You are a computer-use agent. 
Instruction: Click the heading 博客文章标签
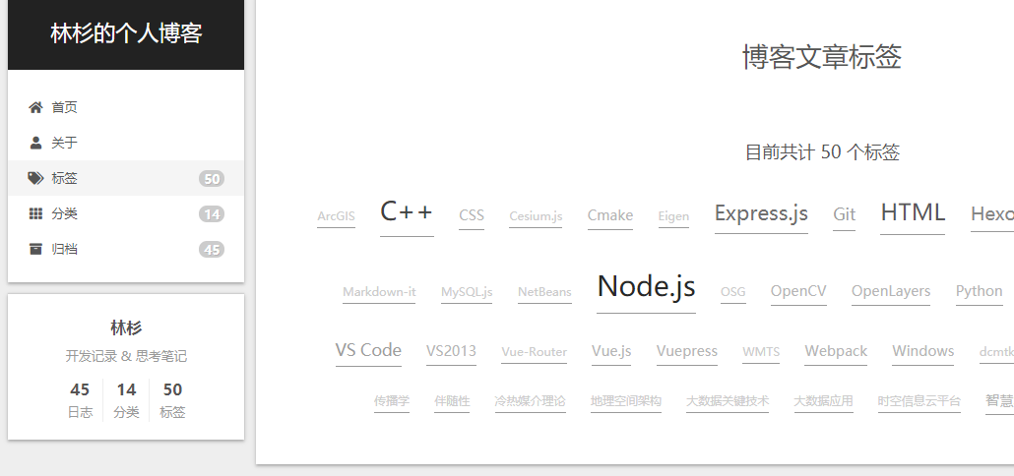[x=822, y=57]
